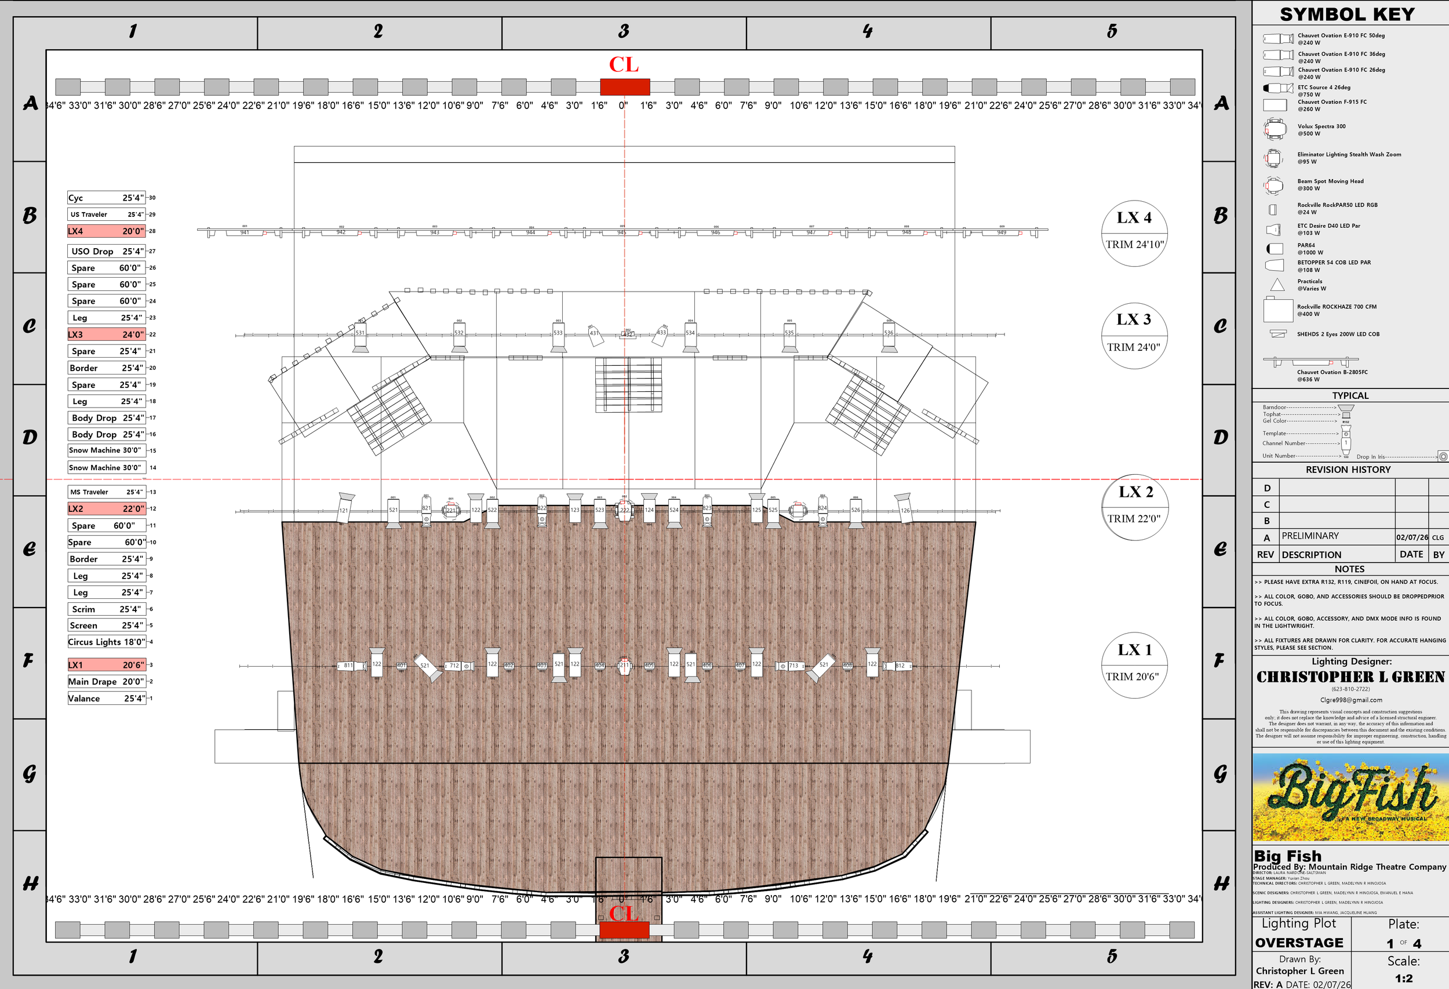The image size is (1449, 989).
Task: Select fixture 536 on the LX3 pipe
Action: coord(889,337)
